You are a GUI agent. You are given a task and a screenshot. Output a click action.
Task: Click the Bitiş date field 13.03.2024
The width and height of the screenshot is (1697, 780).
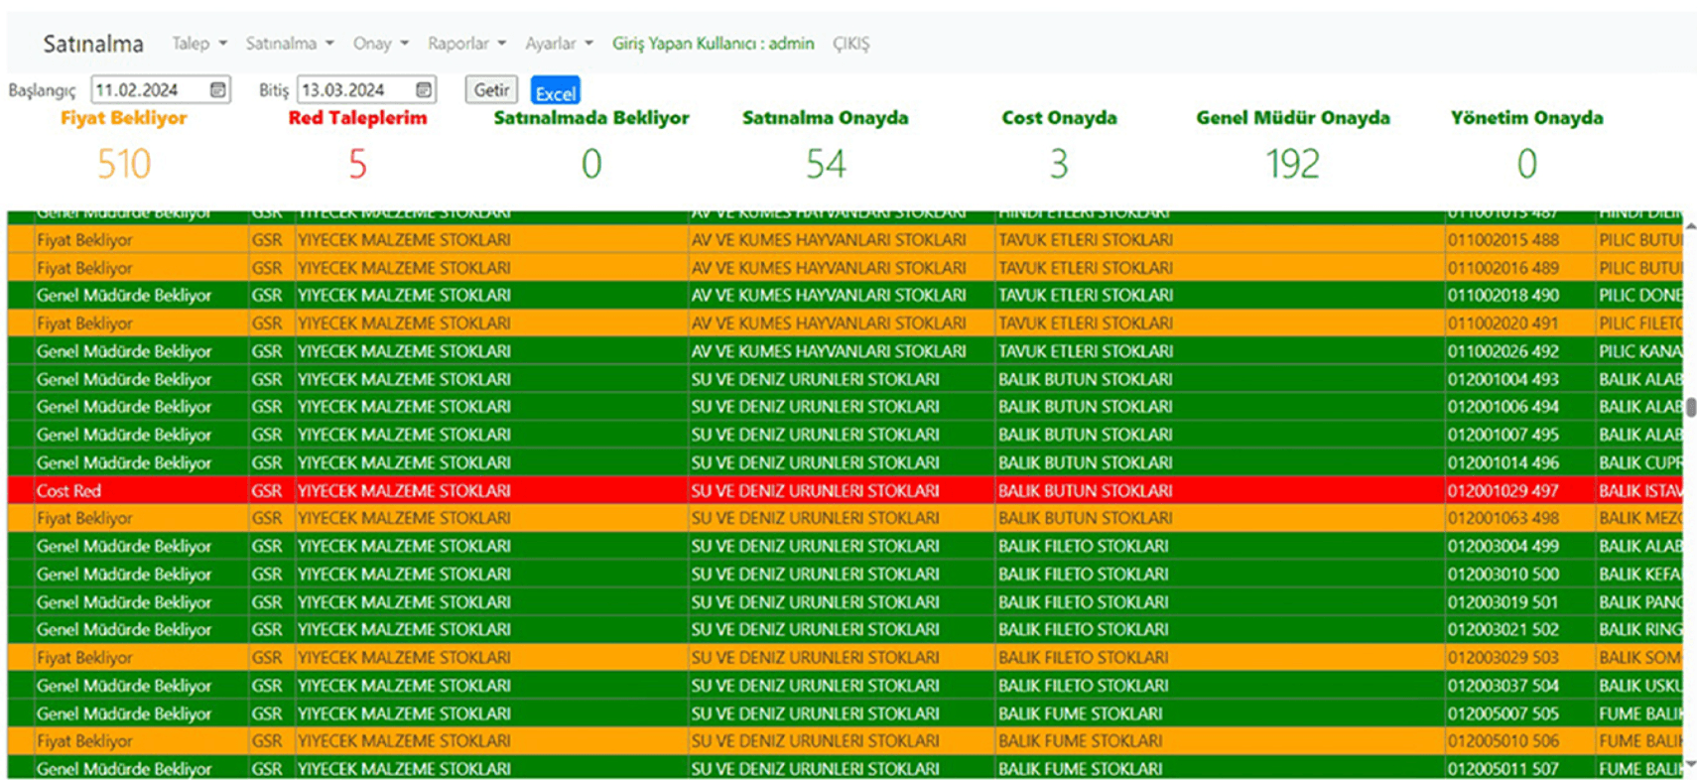click(x=366, y=90)
